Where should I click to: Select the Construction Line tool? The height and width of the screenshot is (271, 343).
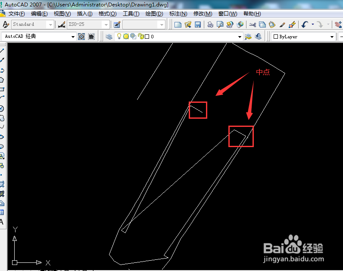[2, 60]
